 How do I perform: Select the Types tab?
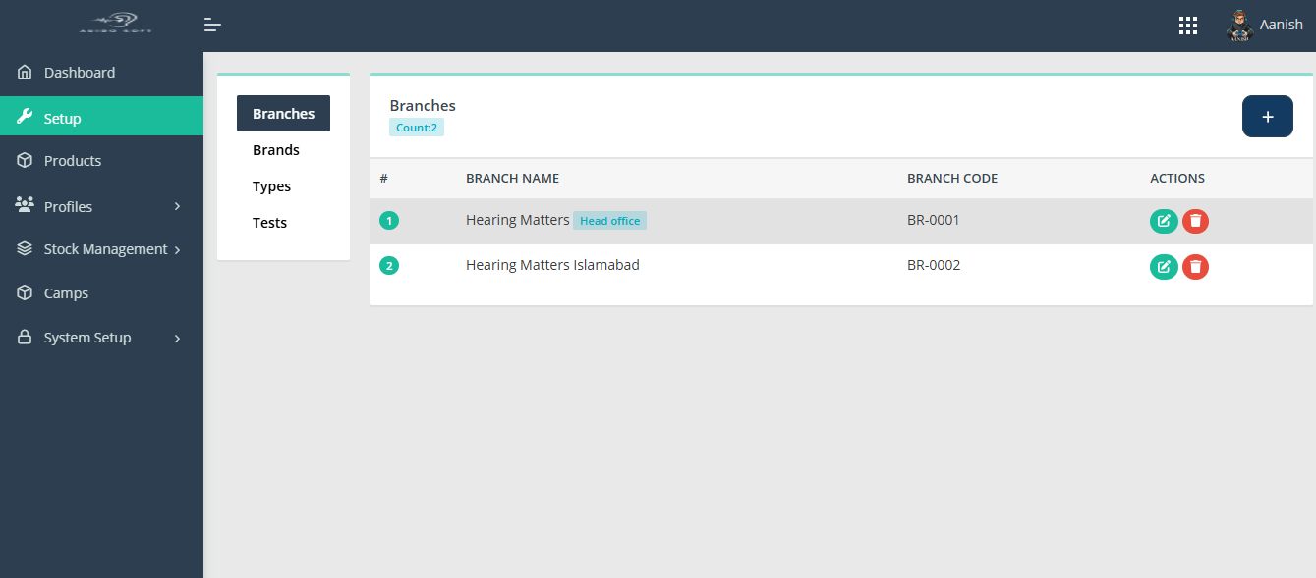point(271,185)
